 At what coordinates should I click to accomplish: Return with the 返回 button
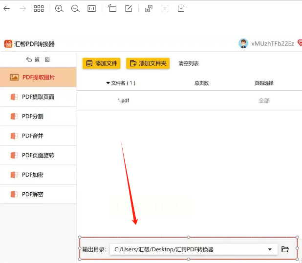click(38, 60)
